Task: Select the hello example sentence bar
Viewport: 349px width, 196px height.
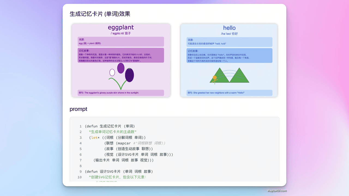Action: pos(229,93)
